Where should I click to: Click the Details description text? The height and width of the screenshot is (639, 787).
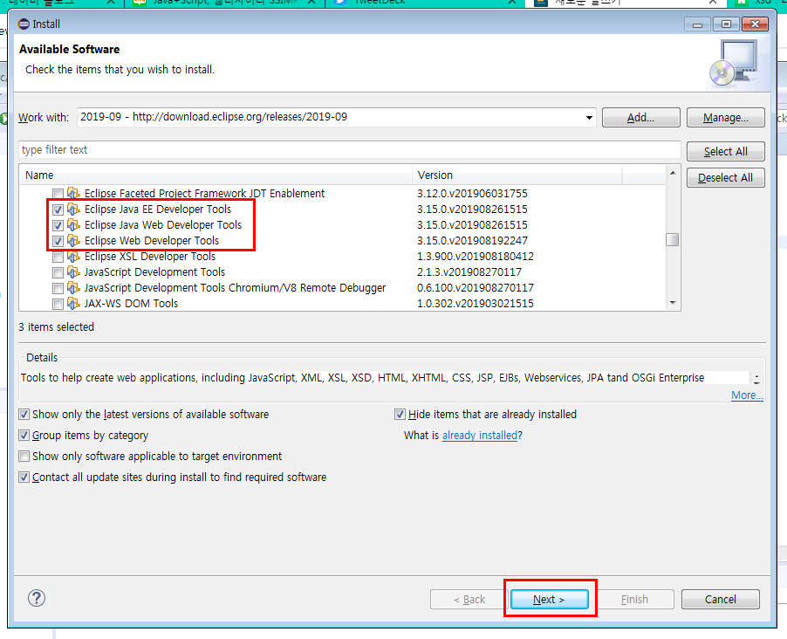pos(362,378)
